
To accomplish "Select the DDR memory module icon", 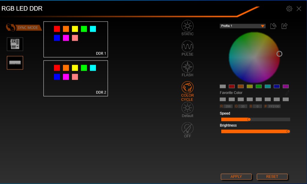I will 15,63.
